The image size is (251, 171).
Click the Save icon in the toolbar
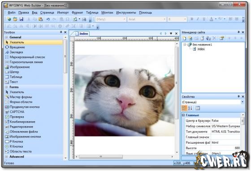click(x=22, y=19)
